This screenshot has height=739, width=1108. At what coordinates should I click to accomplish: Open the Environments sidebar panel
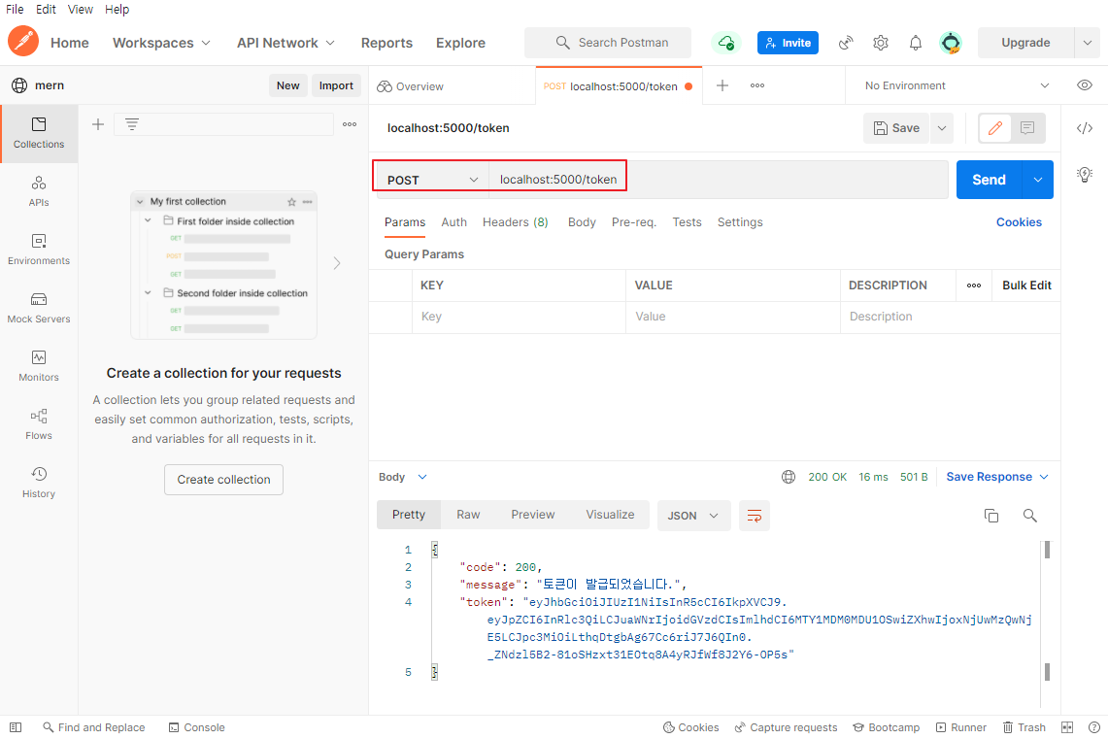pyautogui.click(x=39, y=250)
